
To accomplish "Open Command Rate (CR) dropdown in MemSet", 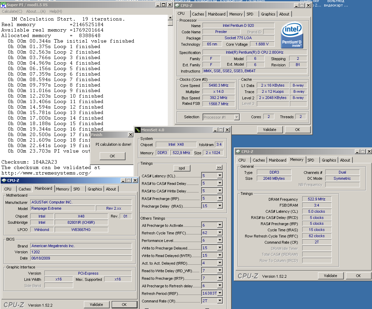I will pyautogui.click(x=220, y=301).
